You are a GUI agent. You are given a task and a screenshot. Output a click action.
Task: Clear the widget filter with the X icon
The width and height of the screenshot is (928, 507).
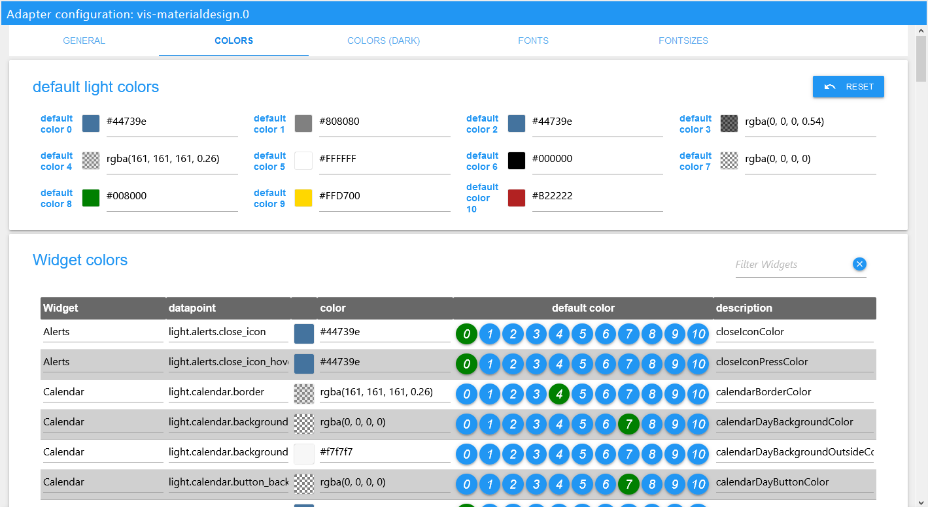coord(859,264)
